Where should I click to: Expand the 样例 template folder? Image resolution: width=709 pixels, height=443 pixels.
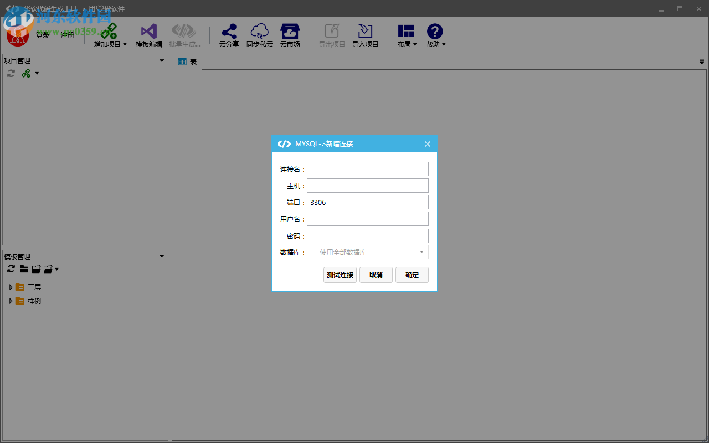[11, 301]
